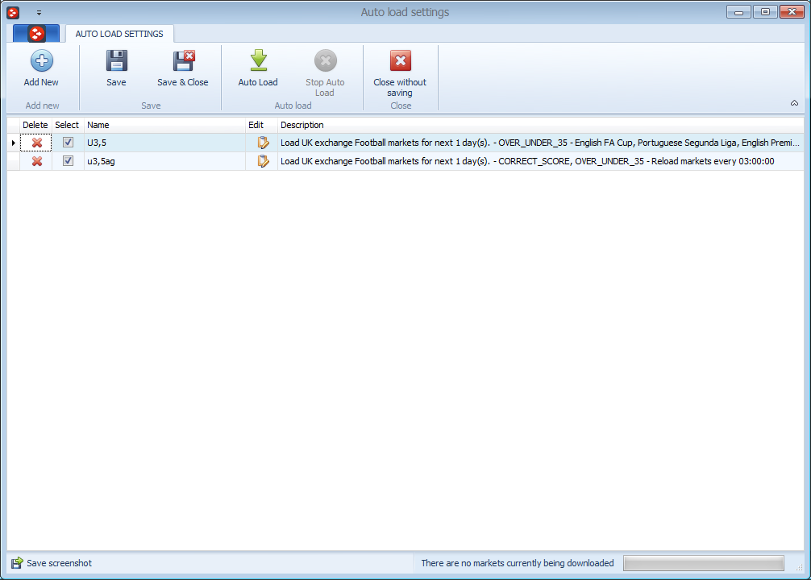
Task: Select the name cell 'U3,5'
Action: tap(164, 143)
